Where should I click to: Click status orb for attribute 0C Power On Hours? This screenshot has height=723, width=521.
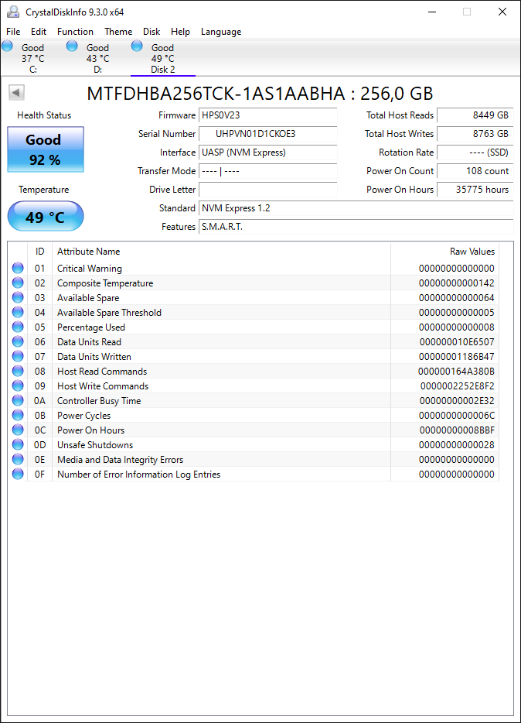[18, 430]
